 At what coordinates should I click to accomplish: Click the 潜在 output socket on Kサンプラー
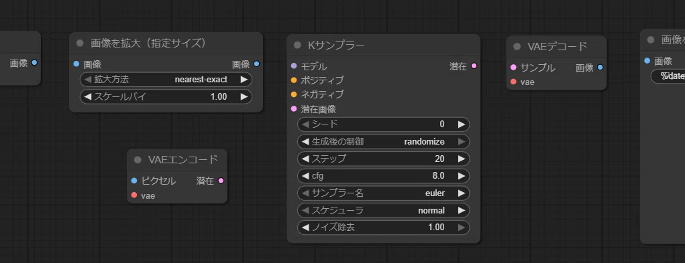coord(474,66)
